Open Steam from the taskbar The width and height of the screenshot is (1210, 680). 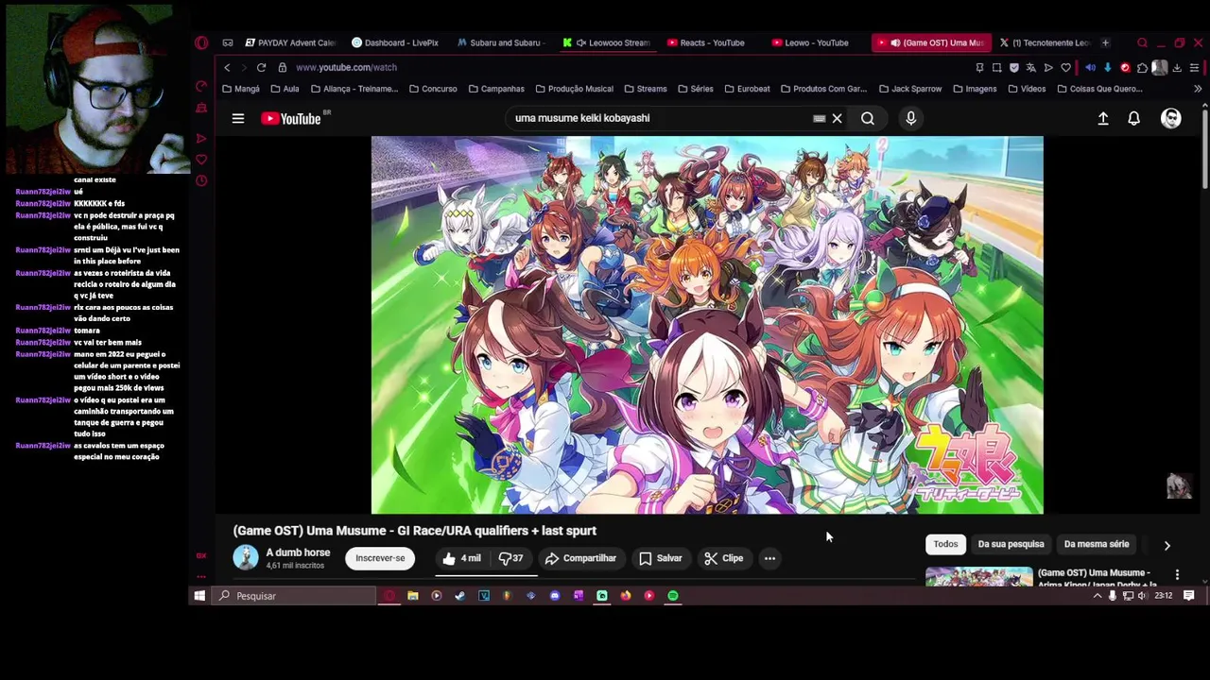(x=459, y=596)
